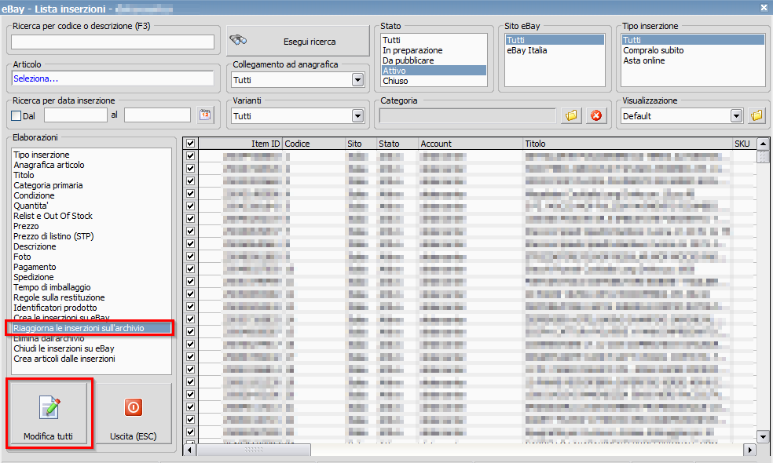Screen dimensions: 773x463
Task: Open Categoria folder browse icon
Action: (571, 116)
